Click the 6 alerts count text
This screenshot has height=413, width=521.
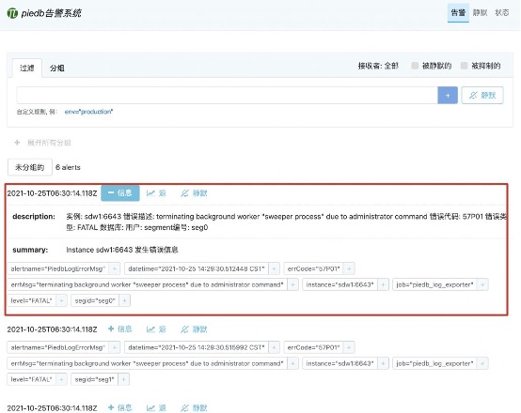pos(68,167)
